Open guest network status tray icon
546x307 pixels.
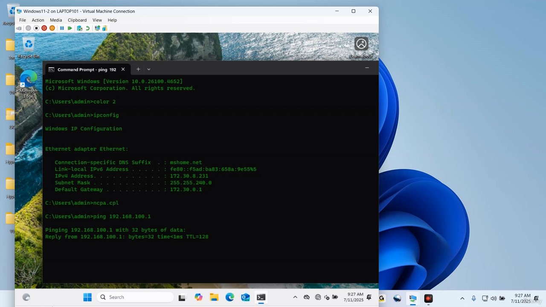coord(318,297)
